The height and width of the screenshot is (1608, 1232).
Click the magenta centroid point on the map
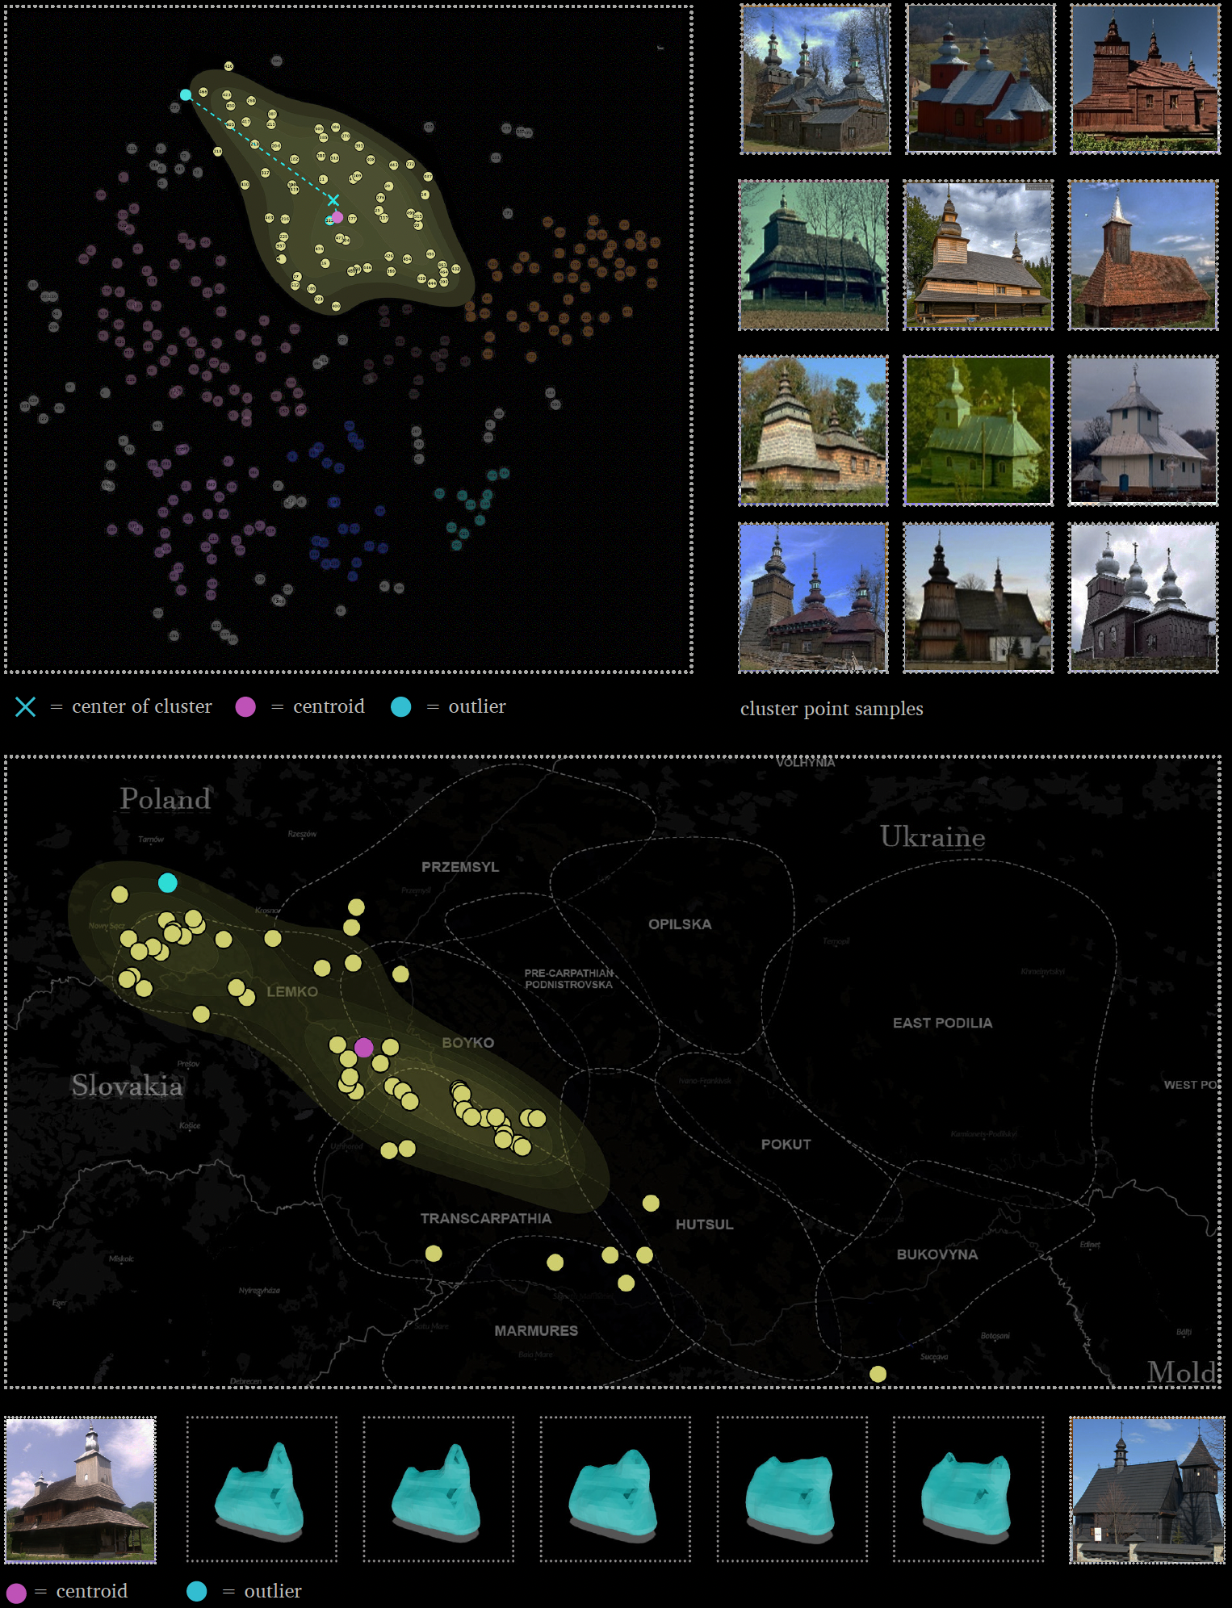pyautogui.click(x=364, y=1048)
